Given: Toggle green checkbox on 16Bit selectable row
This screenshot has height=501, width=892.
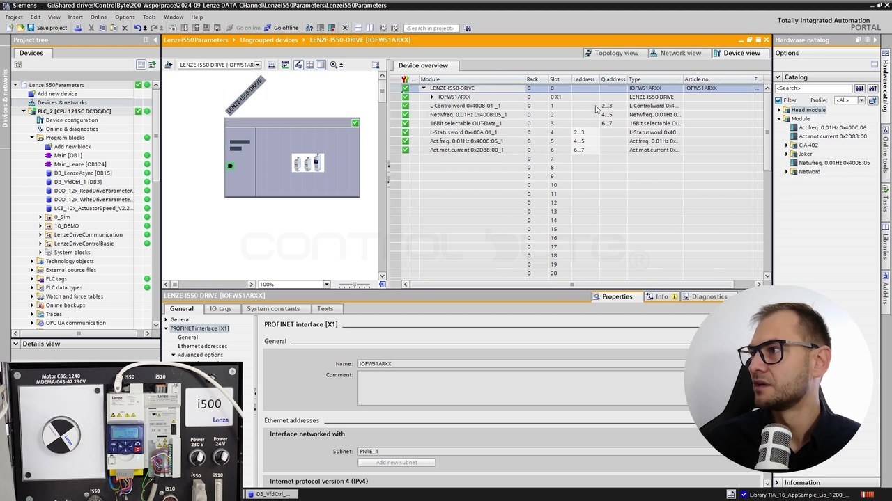Looking at the screenshot, I should [x=405, y=123].
